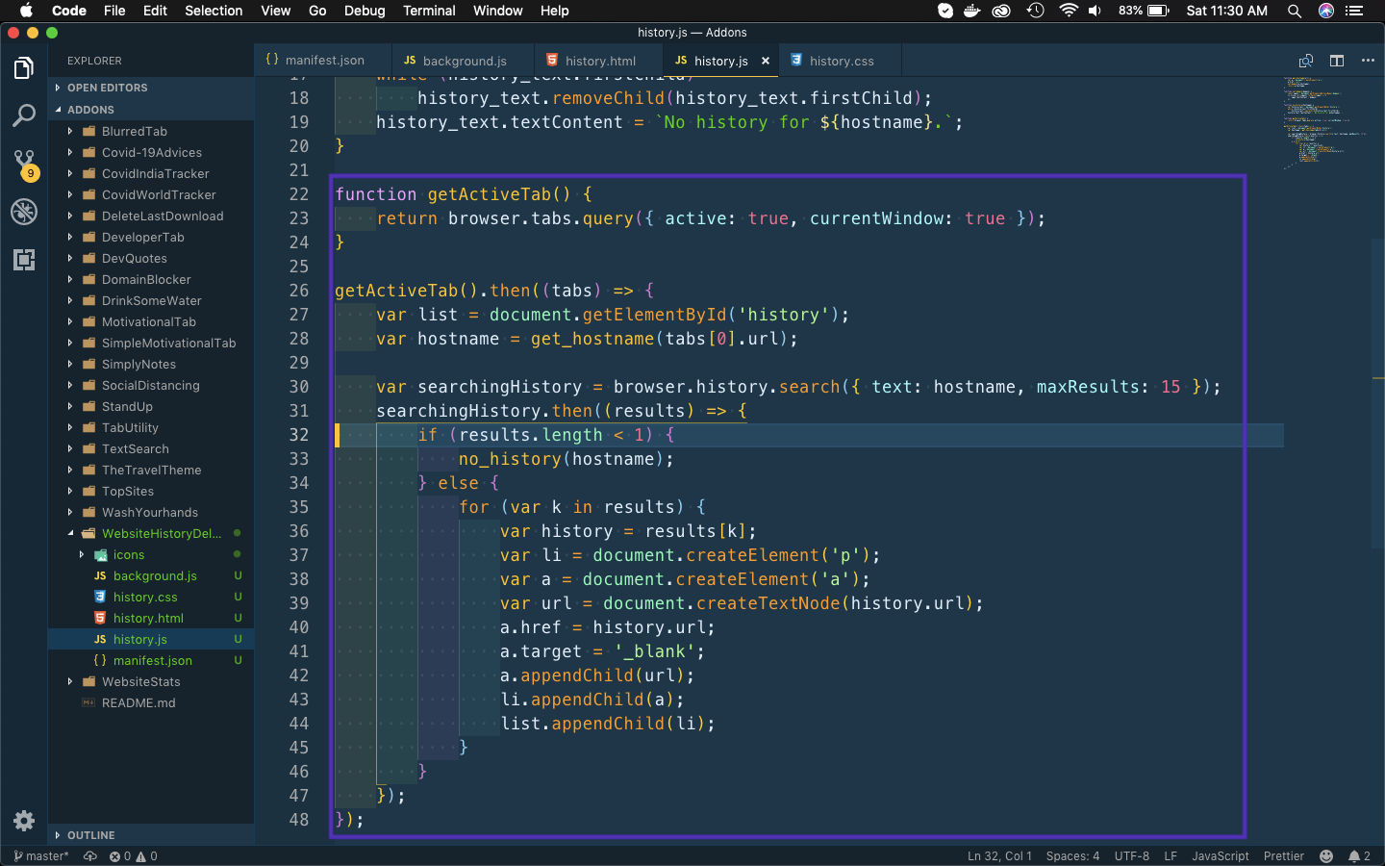Expand the OPEN EDITORS section

tap(151, 88)
